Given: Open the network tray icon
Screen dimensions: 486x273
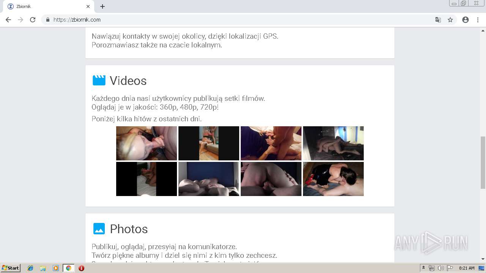Looking at the screenshot, I should 432,268.
